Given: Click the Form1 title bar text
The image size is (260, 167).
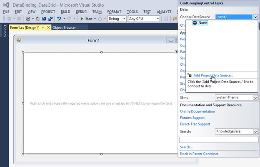Looking at the screenshot, I should tap(93, 41).
